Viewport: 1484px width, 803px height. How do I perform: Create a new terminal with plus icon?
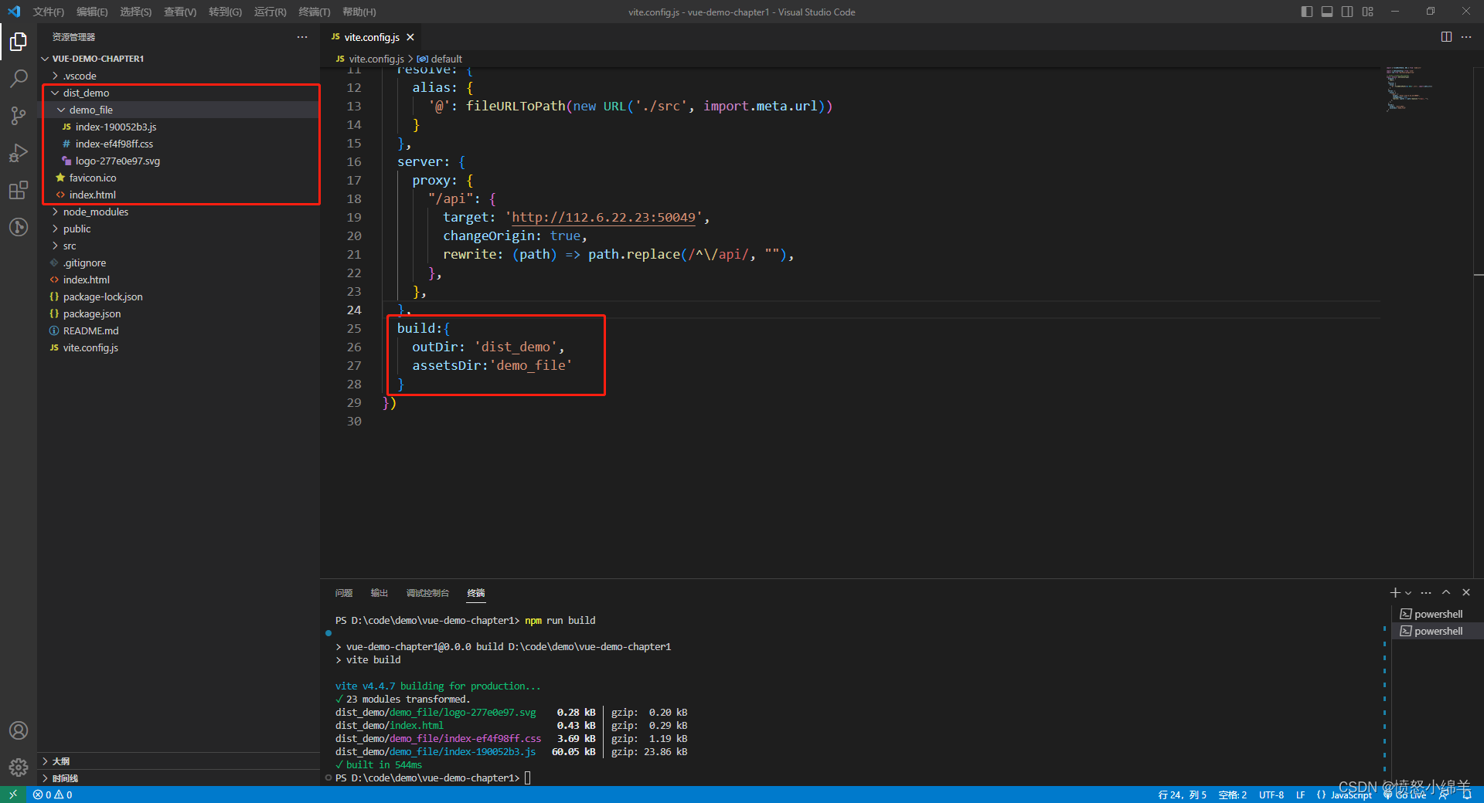[1395, 593]
